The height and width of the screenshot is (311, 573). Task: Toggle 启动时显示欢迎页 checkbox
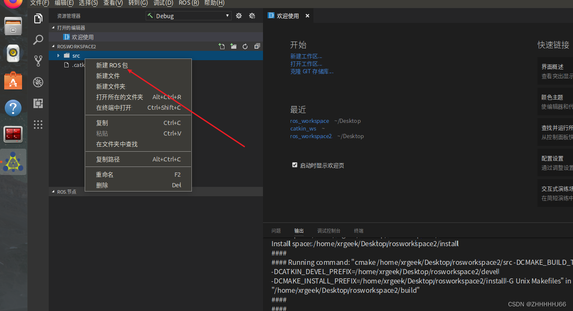pos(295,165)
